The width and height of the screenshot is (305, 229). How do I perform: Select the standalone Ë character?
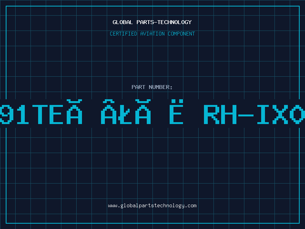click(x=177, y=112)
